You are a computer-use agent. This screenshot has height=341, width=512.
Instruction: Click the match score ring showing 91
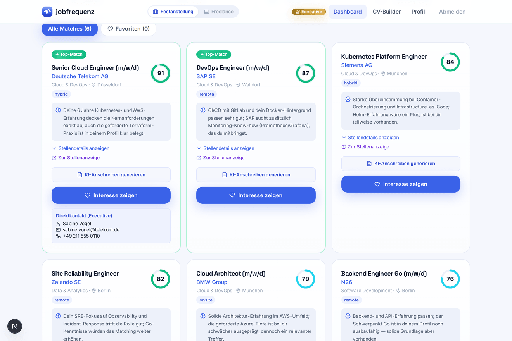tap(161, 73)
